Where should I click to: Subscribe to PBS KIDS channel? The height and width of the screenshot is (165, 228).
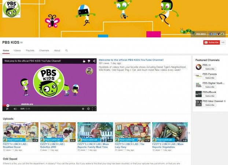[x=212, y=42]
